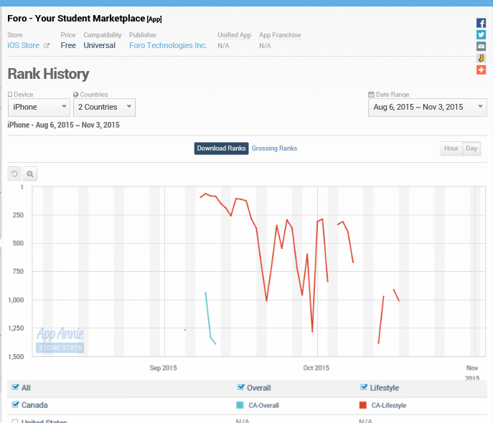Viewport: 493px width, 423px height.
Task: Toggle the Lifestyle checkbox
Action: 363,387
